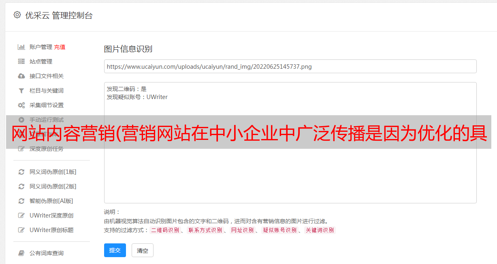Viewport: 497px width, 264px height.
Task: Select 接口文件相关 menu item
Action: coord(47,76)
